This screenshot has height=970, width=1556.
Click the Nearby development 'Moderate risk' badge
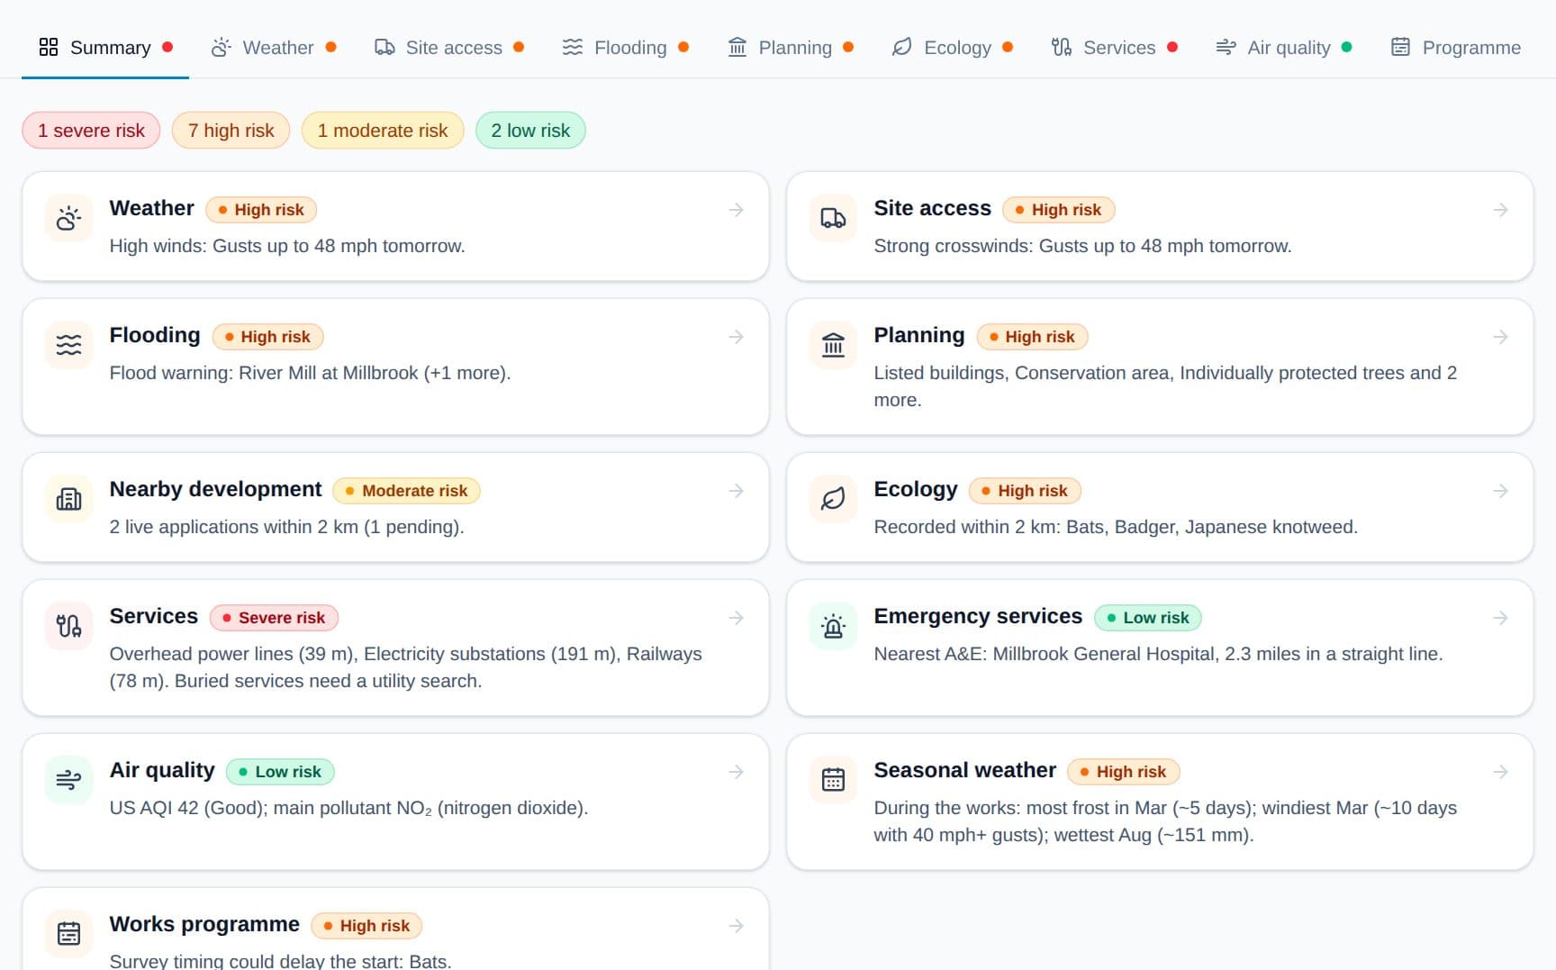click(x=406, y=491)
